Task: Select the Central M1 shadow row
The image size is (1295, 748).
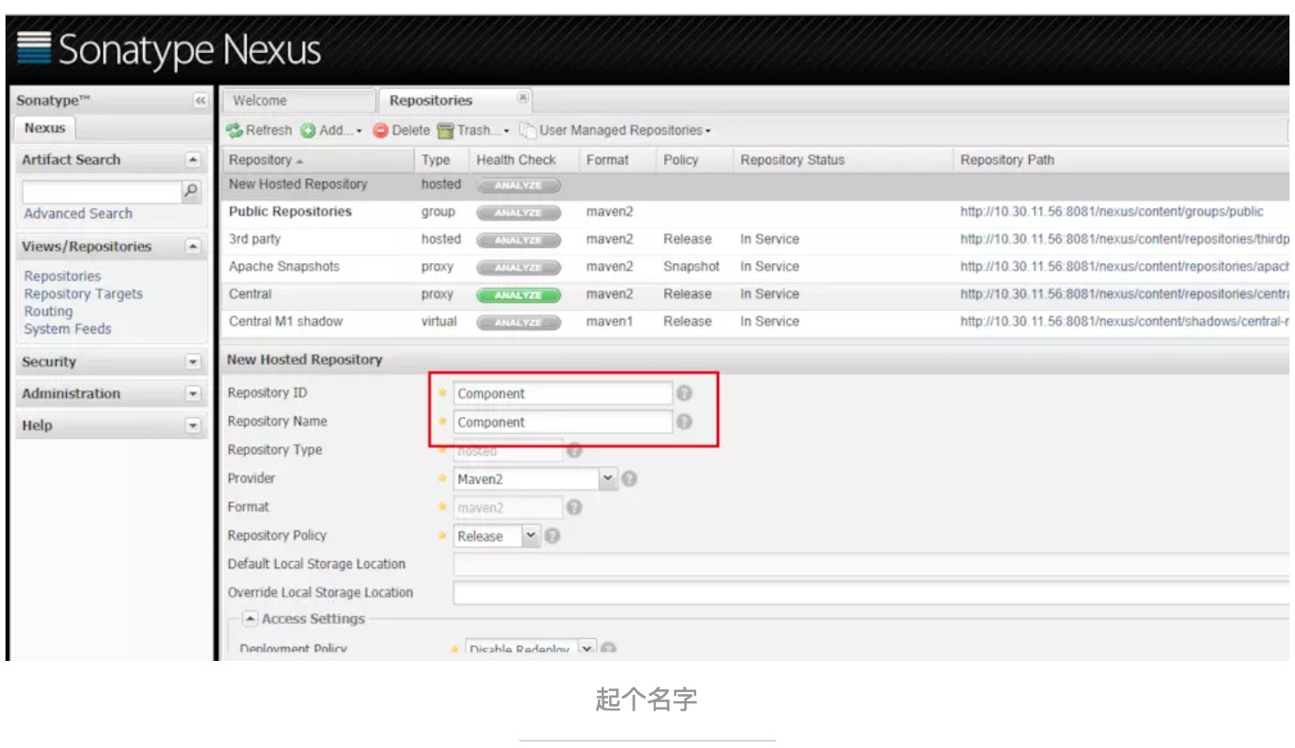Action: click(x=757, y=322)
